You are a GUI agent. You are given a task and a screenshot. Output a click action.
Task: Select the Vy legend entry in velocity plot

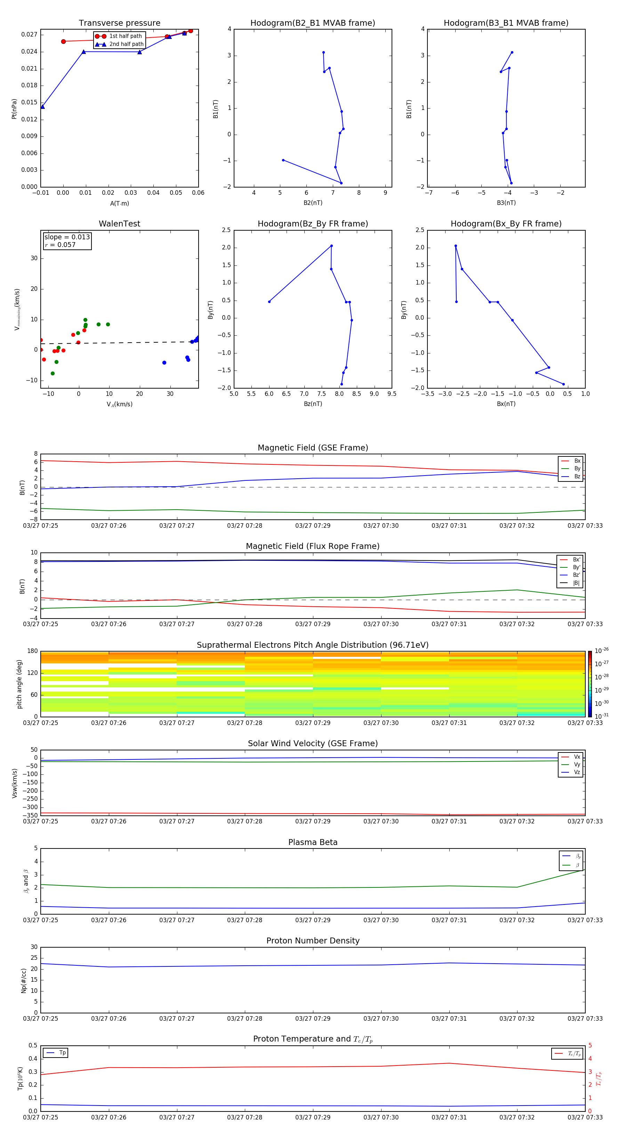click(571, 765)
